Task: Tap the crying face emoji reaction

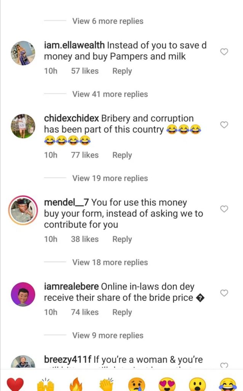Action: 137,384
